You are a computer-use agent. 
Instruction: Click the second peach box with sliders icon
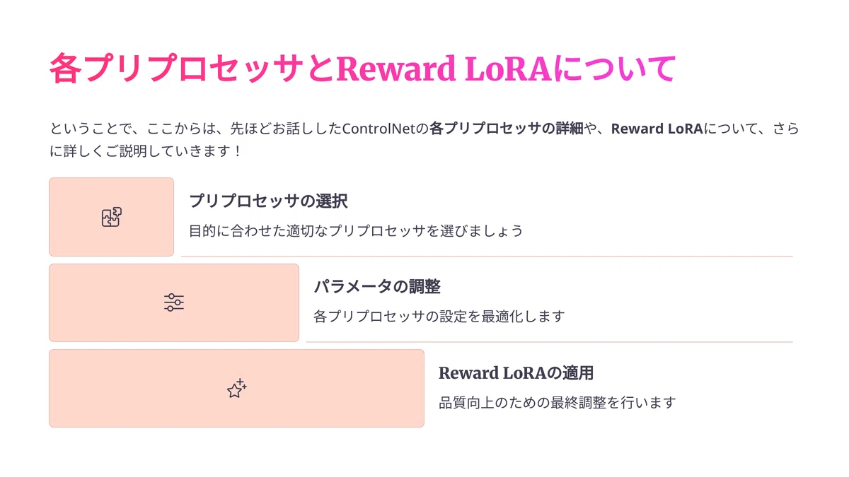click(x=174, y=302)
